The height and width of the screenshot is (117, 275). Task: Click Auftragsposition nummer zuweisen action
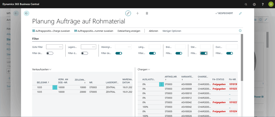tap(94, 31)
